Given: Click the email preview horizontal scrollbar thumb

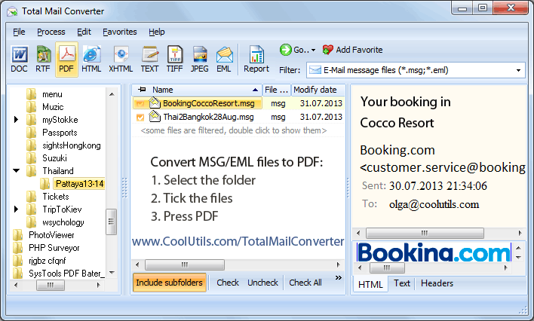Looking at the screenshot, I should pos(425,233).
